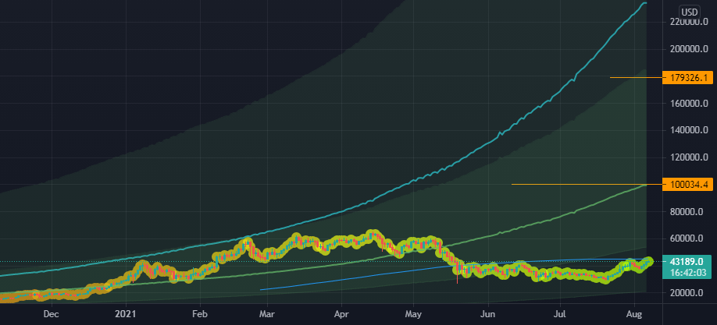This screenshot has width=717, height=325.
Task: Click the Aug label on time axis
Action: coord(633,314)
